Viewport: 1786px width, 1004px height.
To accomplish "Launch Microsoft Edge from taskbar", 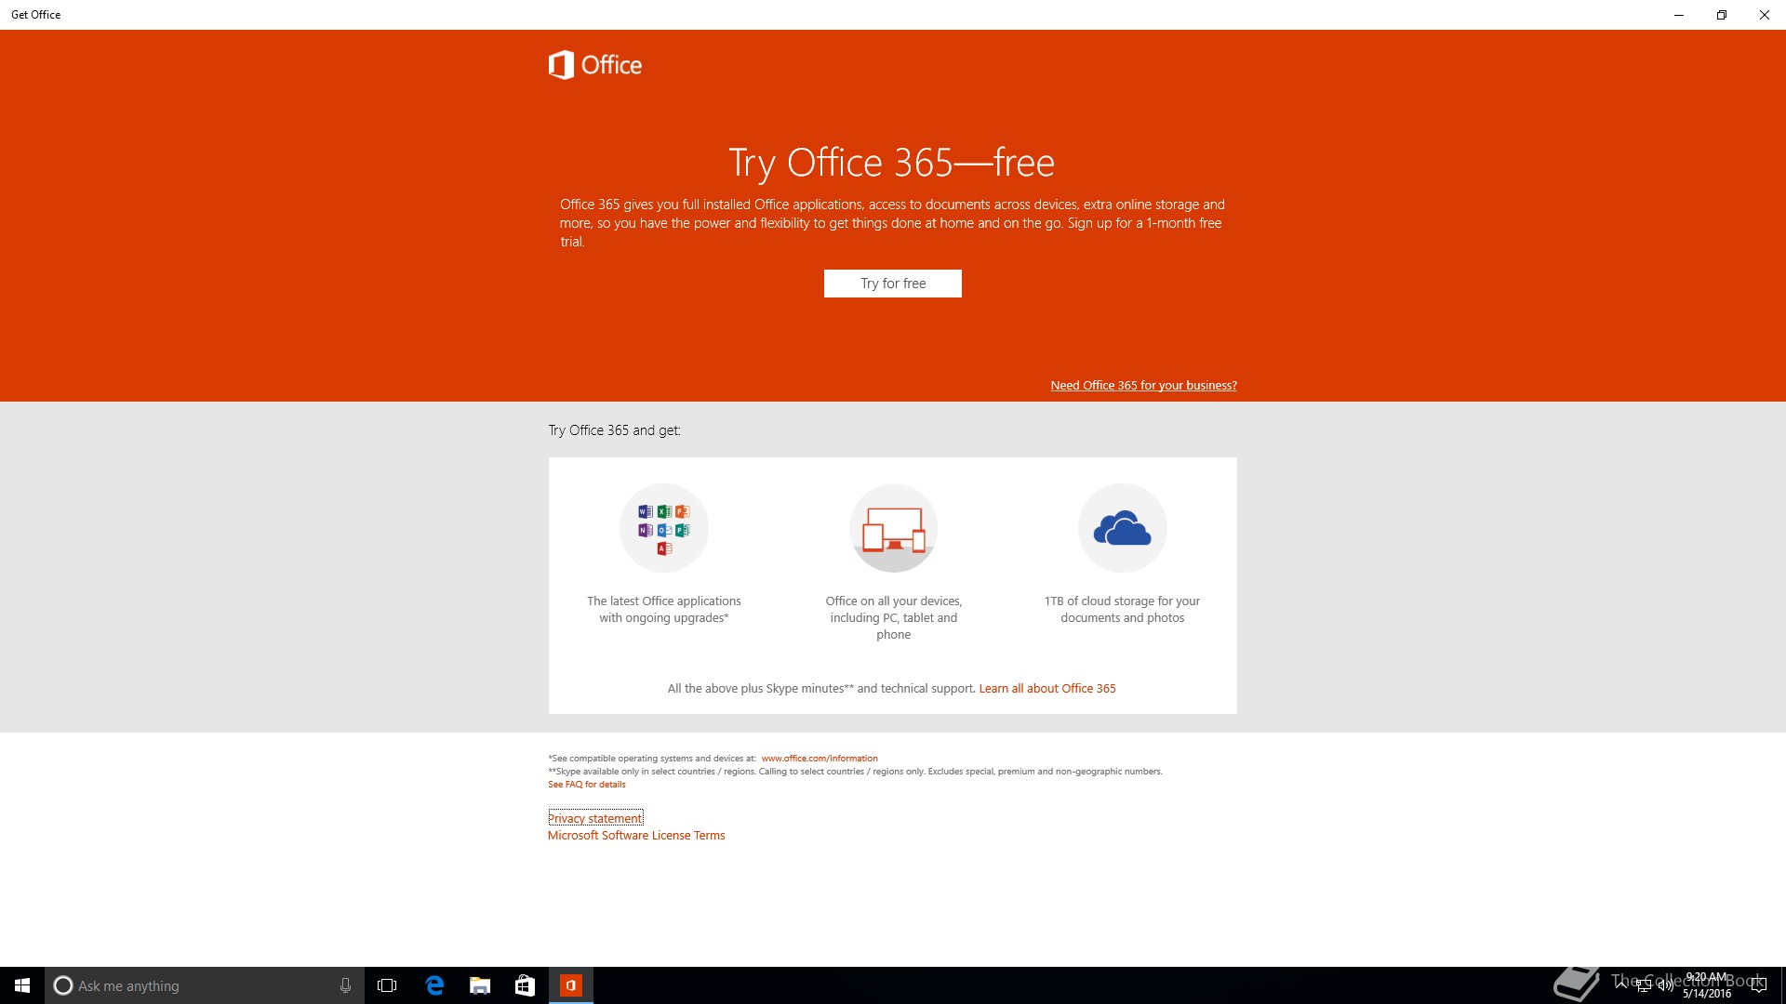I will tap(434, 985).
